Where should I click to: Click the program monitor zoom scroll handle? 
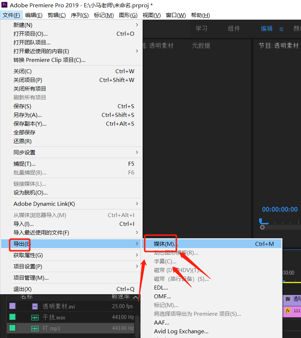pos(262,227)
